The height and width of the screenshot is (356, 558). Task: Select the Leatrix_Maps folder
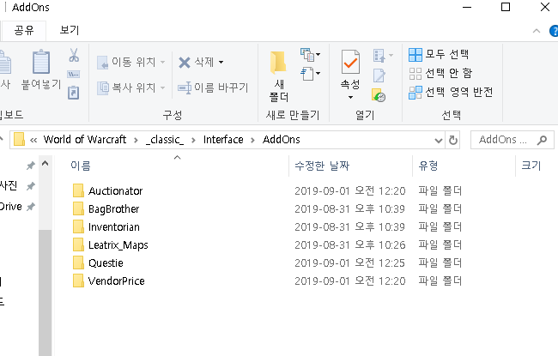point(118,245)
